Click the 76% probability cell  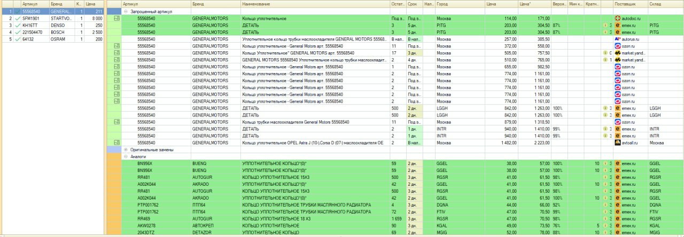coord(559,226)
